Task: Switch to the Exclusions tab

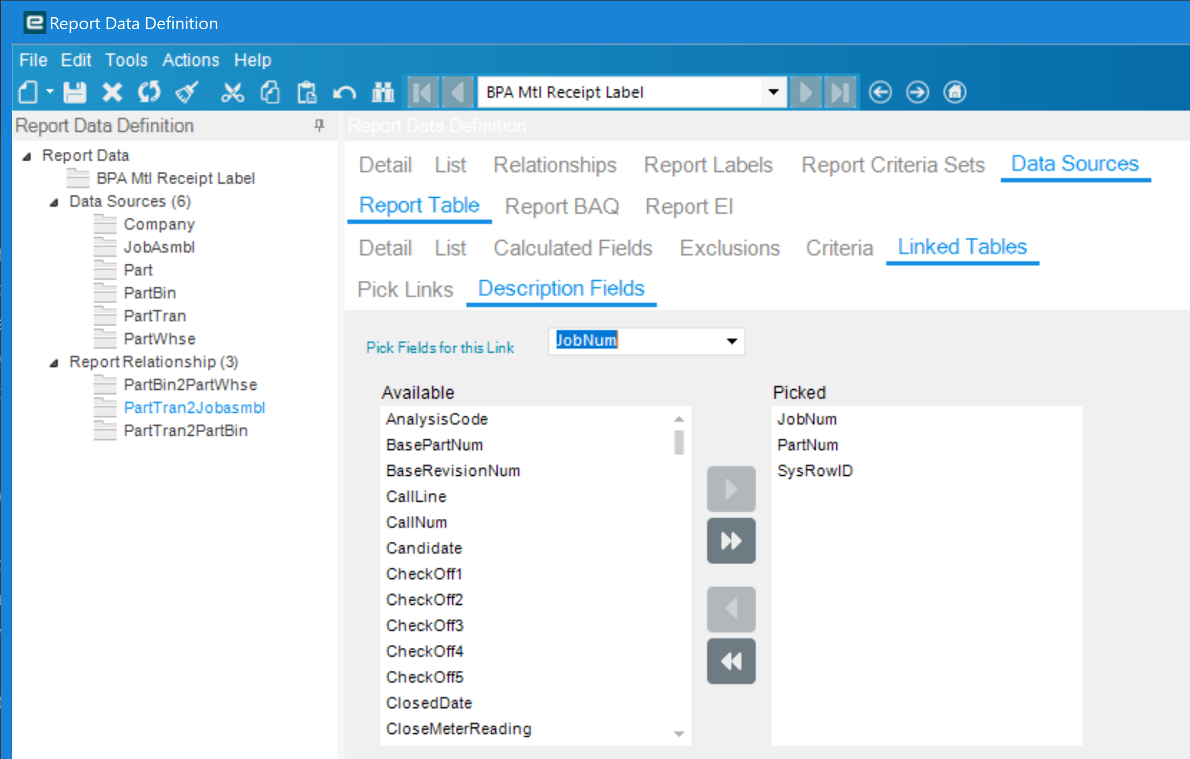Action: (730, 248)
